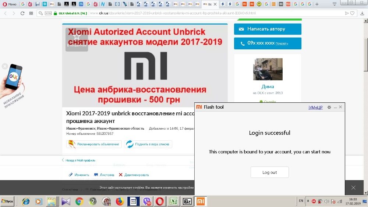Image resolution: width=368 pixels, height=207 pixels.
Task: Go back via Назад в Мой профиль
Action: coord(79,160)
